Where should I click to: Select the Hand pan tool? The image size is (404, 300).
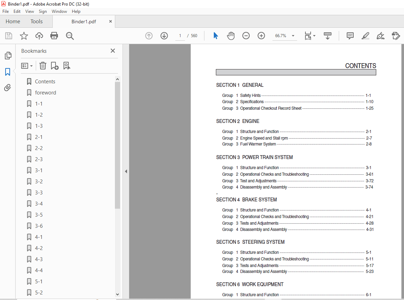tap(230, 35)
